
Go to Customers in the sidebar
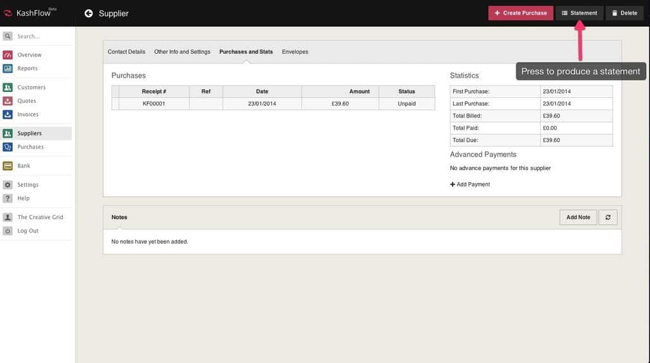(31, 88)
